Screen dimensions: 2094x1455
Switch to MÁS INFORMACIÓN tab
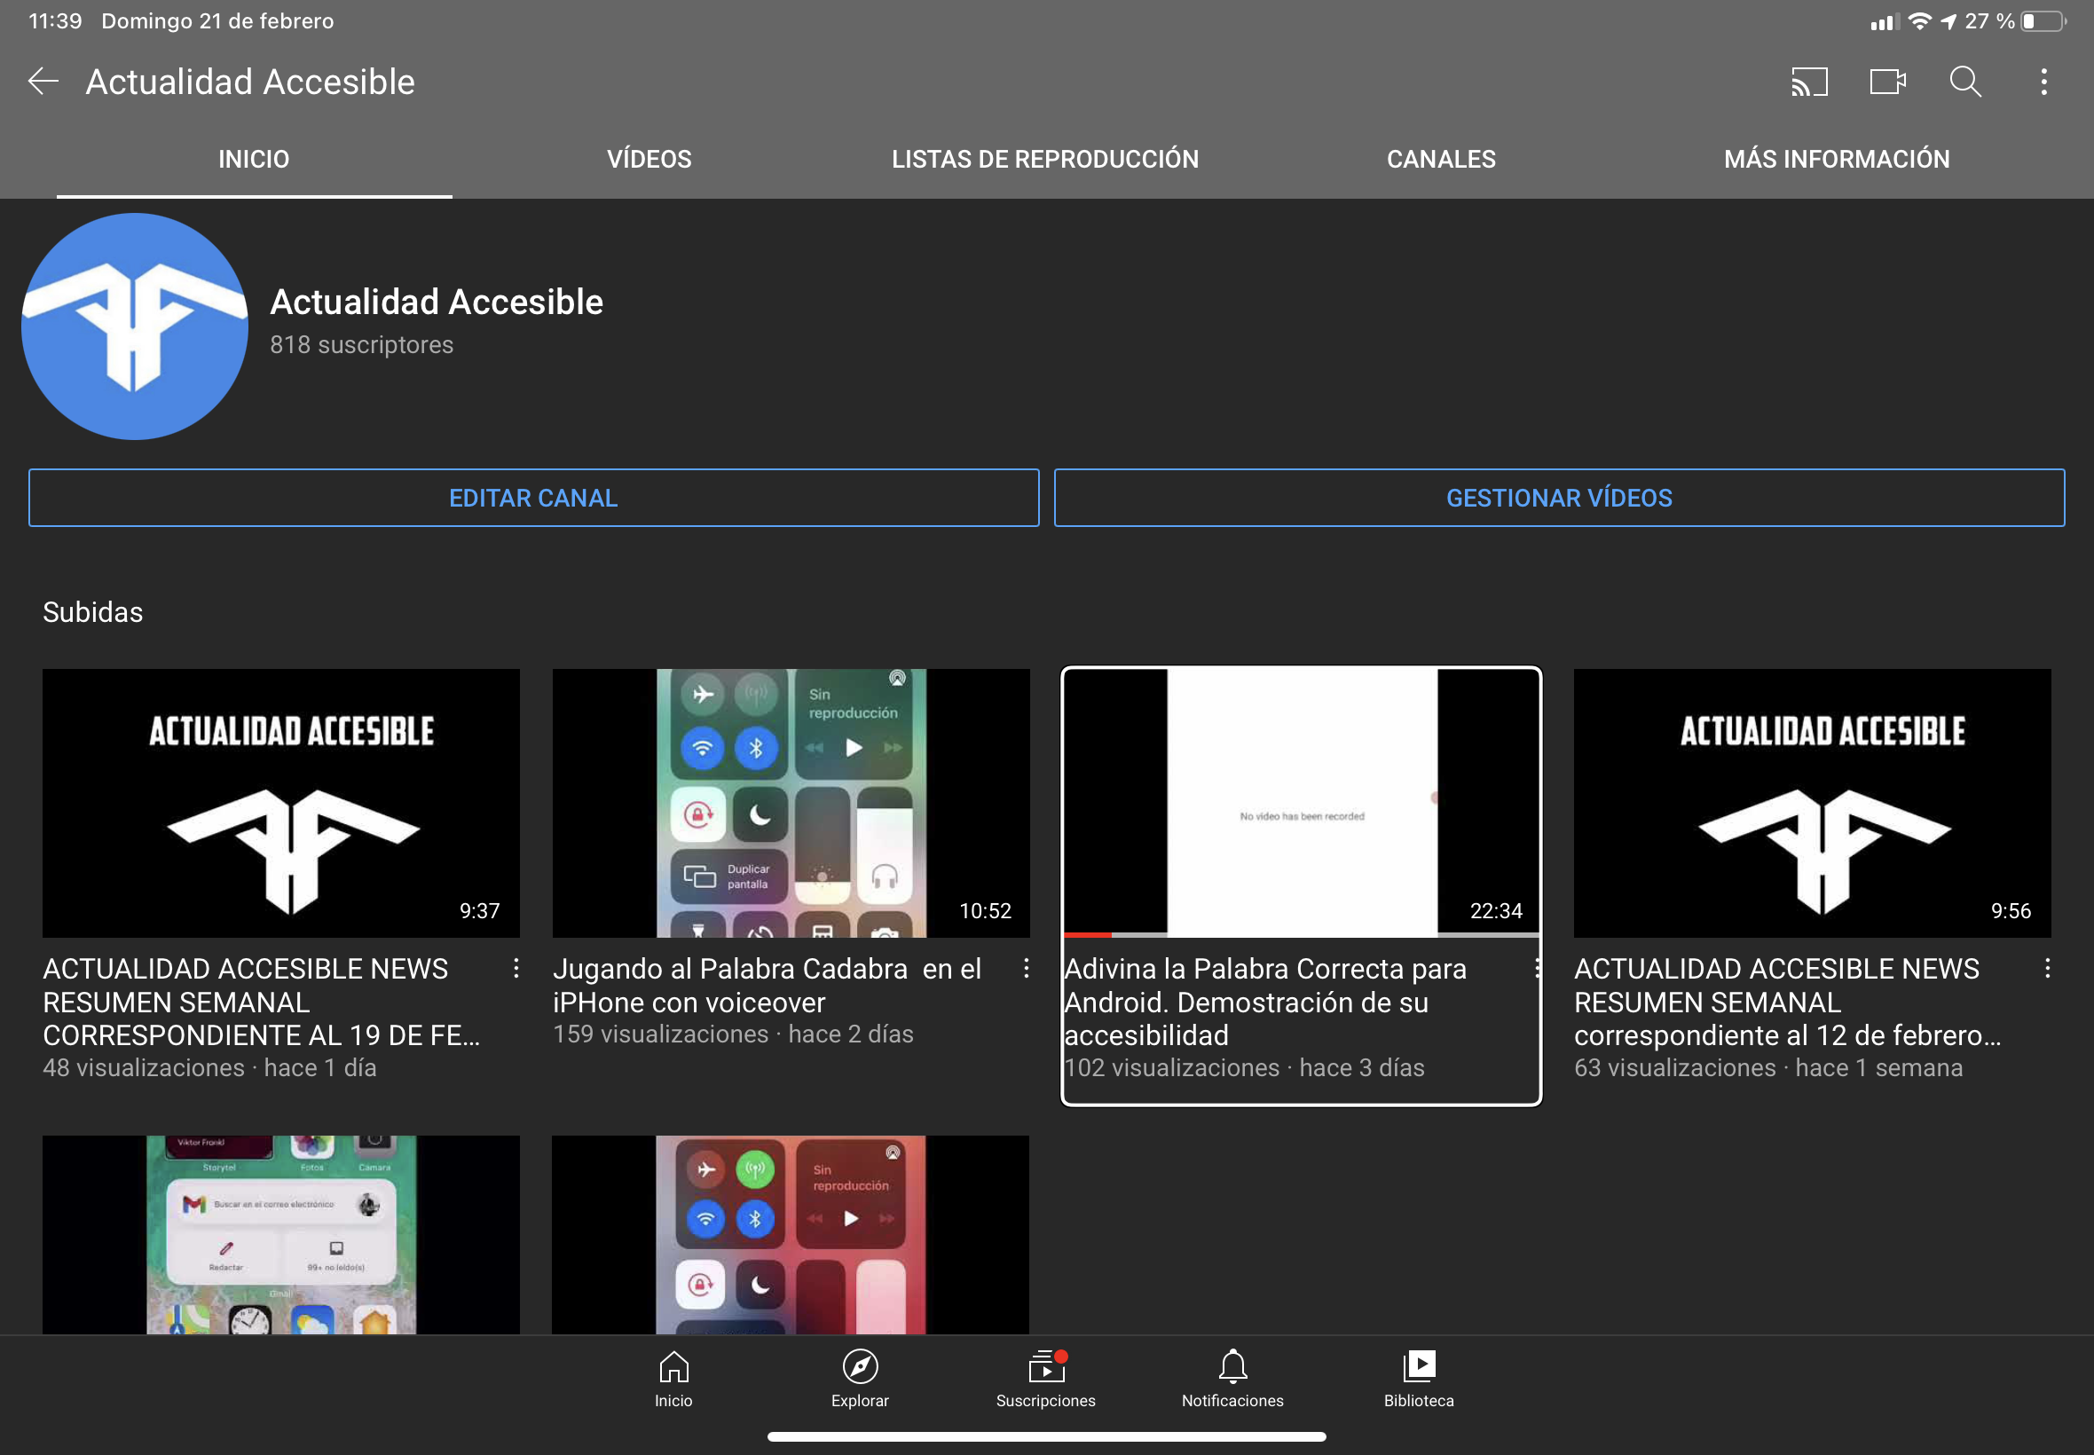[x=1836, y=159]
